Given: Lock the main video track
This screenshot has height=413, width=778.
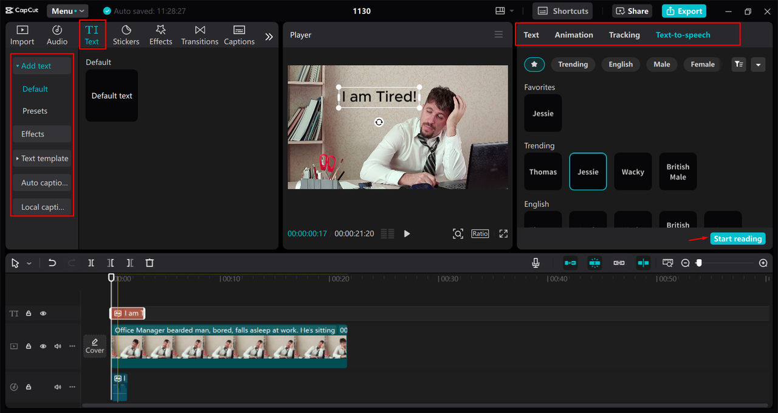Looking at the screenshot, I should (28, 346).
